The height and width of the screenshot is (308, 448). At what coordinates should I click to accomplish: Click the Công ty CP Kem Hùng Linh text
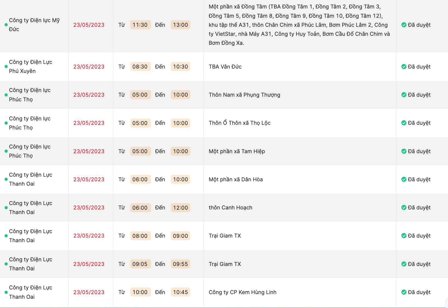243,292
